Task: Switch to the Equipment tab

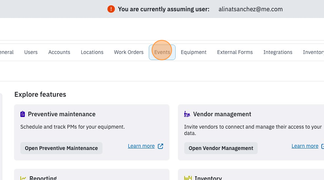Action: [x=194, y=52]
